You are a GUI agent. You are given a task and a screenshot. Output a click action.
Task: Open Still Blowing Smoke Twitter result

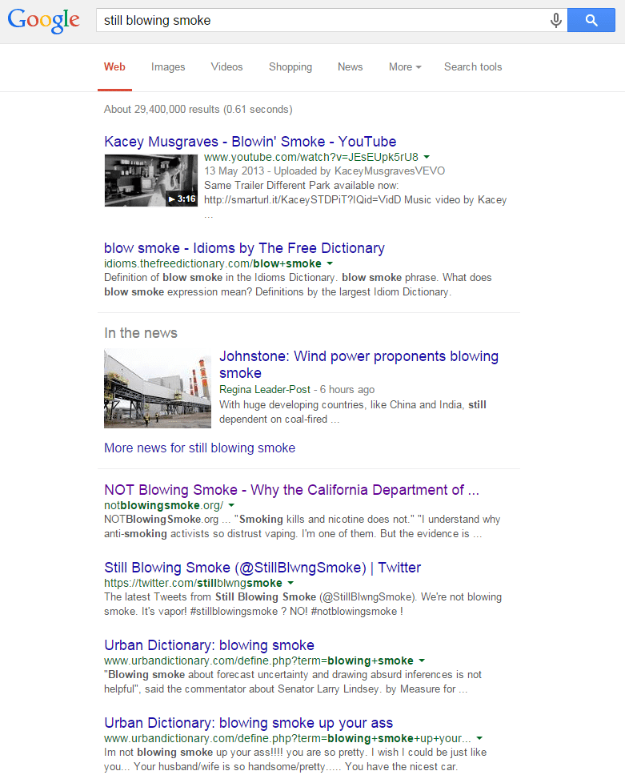[262, 567]
